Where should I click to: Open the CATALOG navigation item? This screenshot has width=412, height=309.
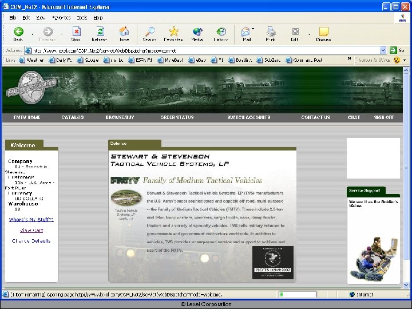[x=73, y=117]
